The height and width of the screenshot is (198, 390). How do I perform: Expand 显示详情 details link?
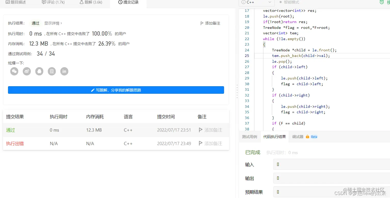coord(53,23)
